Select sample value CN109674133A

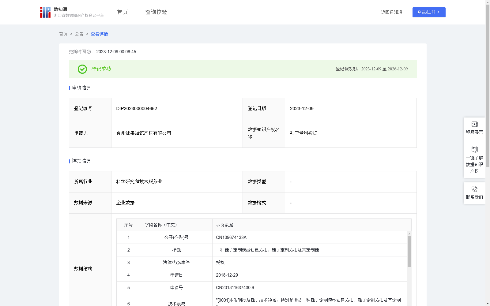click(x=231, y=237)
